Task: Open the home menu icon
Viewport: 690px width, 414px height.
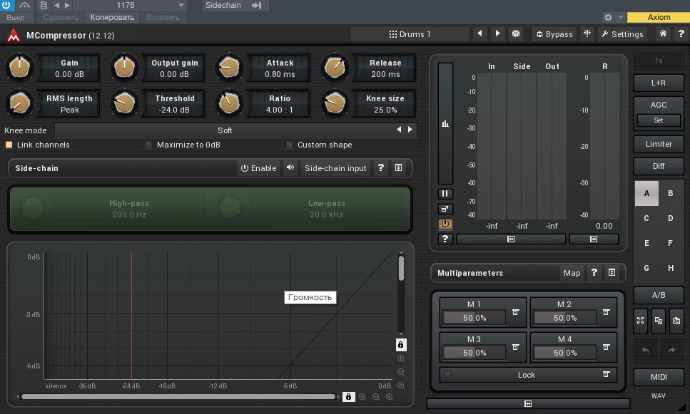Action: click(664, 33)
